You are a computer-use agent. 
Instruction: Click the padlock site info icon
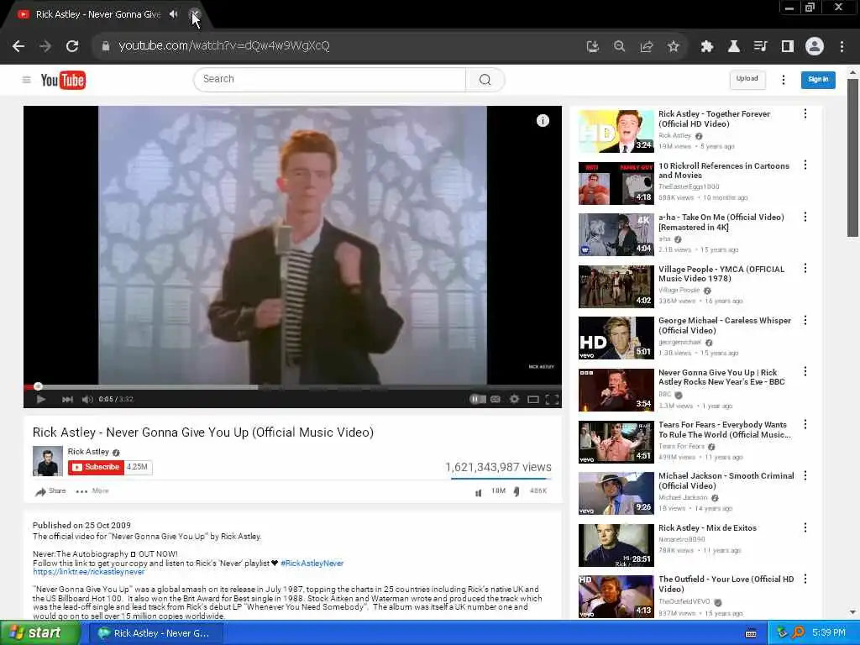(x=106, y=46)
